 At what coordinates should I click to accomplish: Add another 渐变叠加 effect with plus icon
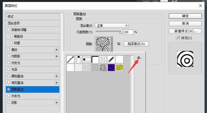[57, 83]
